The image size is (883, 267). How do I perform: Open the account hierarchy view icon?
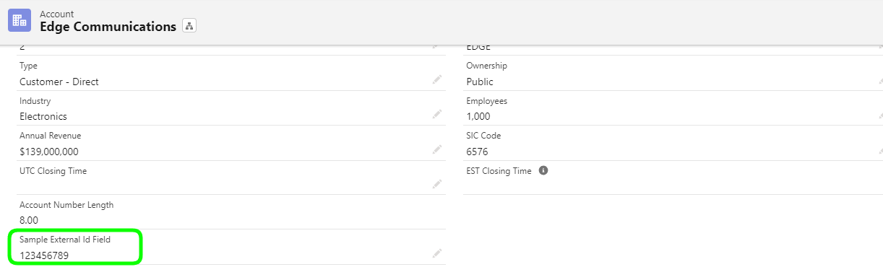point(189,26)
